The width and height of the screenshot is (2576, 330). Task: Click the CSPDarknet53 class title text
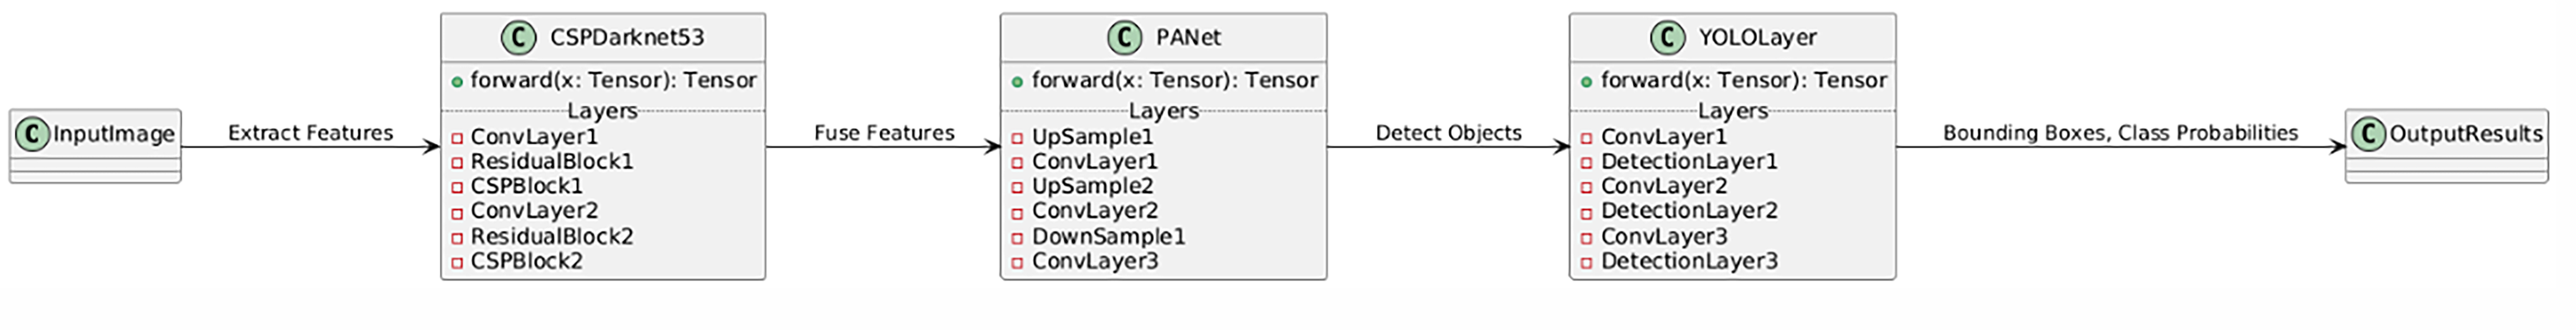[627, 38]
